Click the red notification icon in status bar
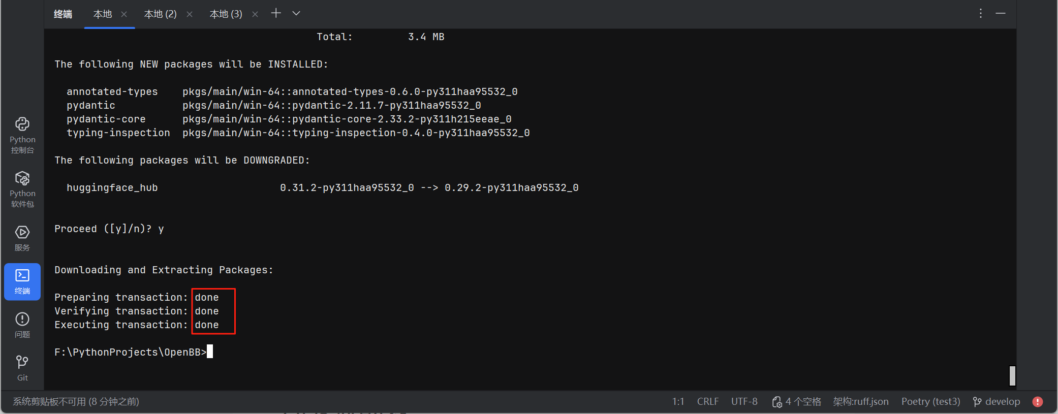The width and height of the screenshot is (1058, 414). click(x=1037, y=401)
